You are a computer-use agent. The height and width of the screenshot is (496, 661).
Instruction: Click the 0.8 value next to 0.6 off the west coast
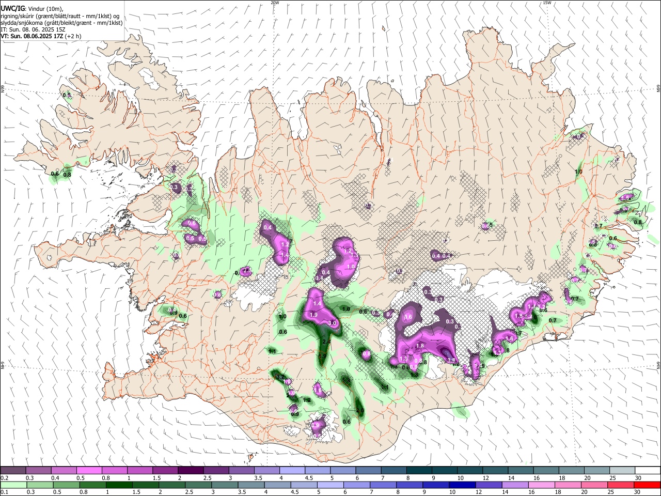pos(67,175)
